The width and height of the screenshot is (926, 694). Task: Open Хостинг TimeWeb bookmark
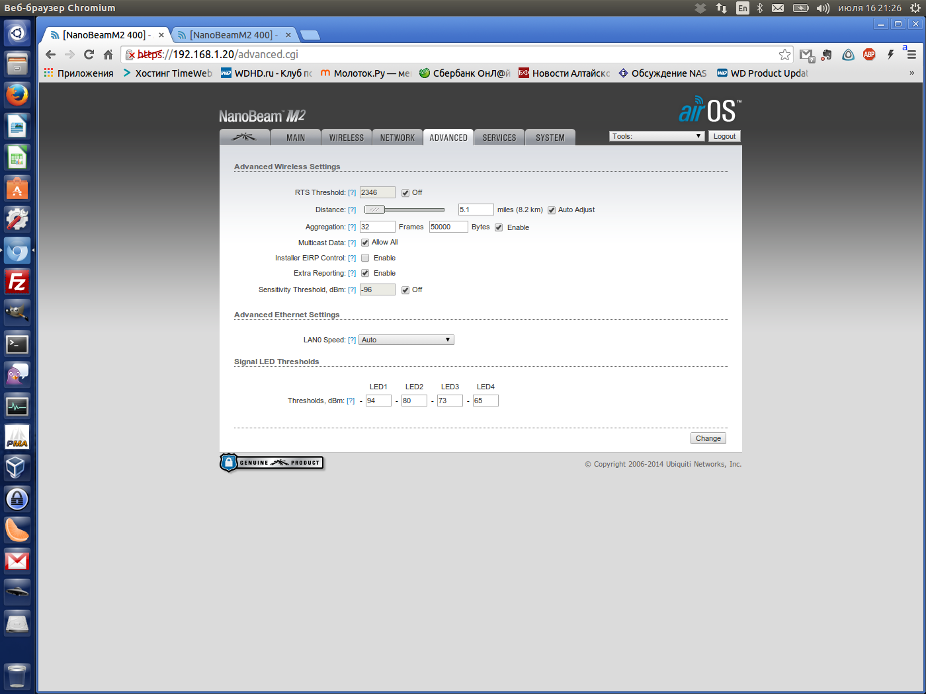point(167,73)
